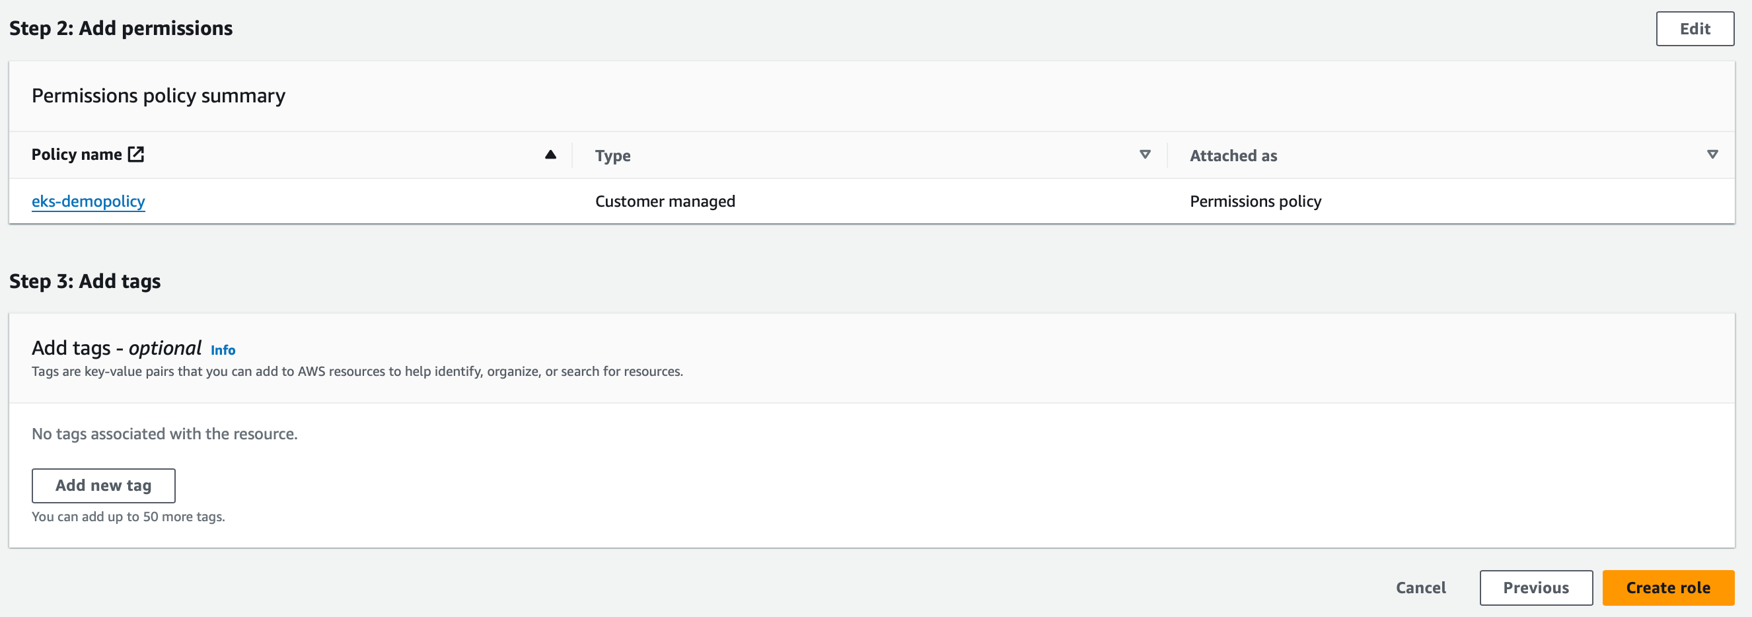Click the Attached as column header
Screen dimensions: 1752x617
[x=1233, y=156]
